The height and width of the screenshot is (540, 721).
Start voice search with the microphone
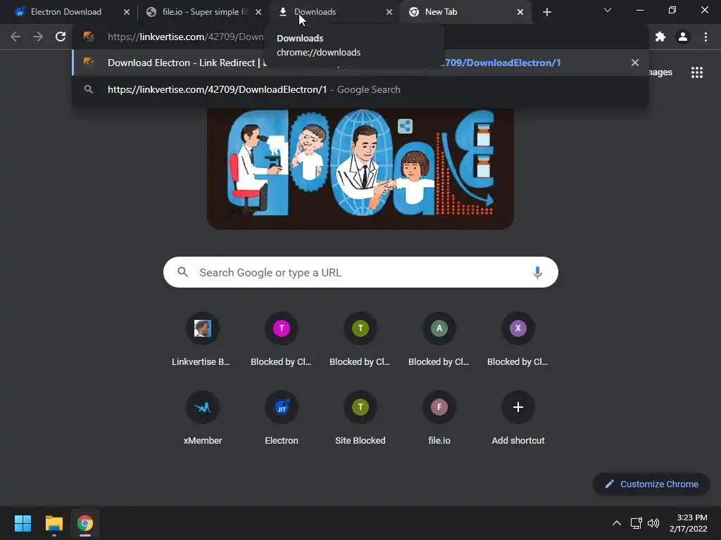537,272
